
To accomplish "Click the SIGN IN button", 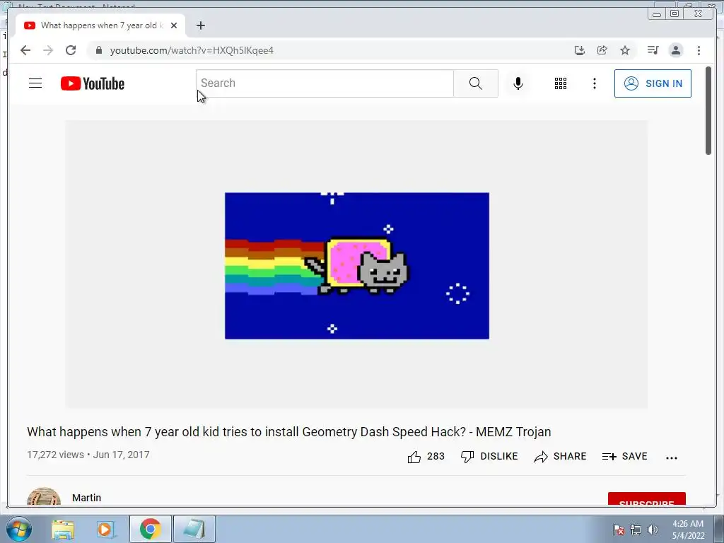I will click(x=653, y=83).
